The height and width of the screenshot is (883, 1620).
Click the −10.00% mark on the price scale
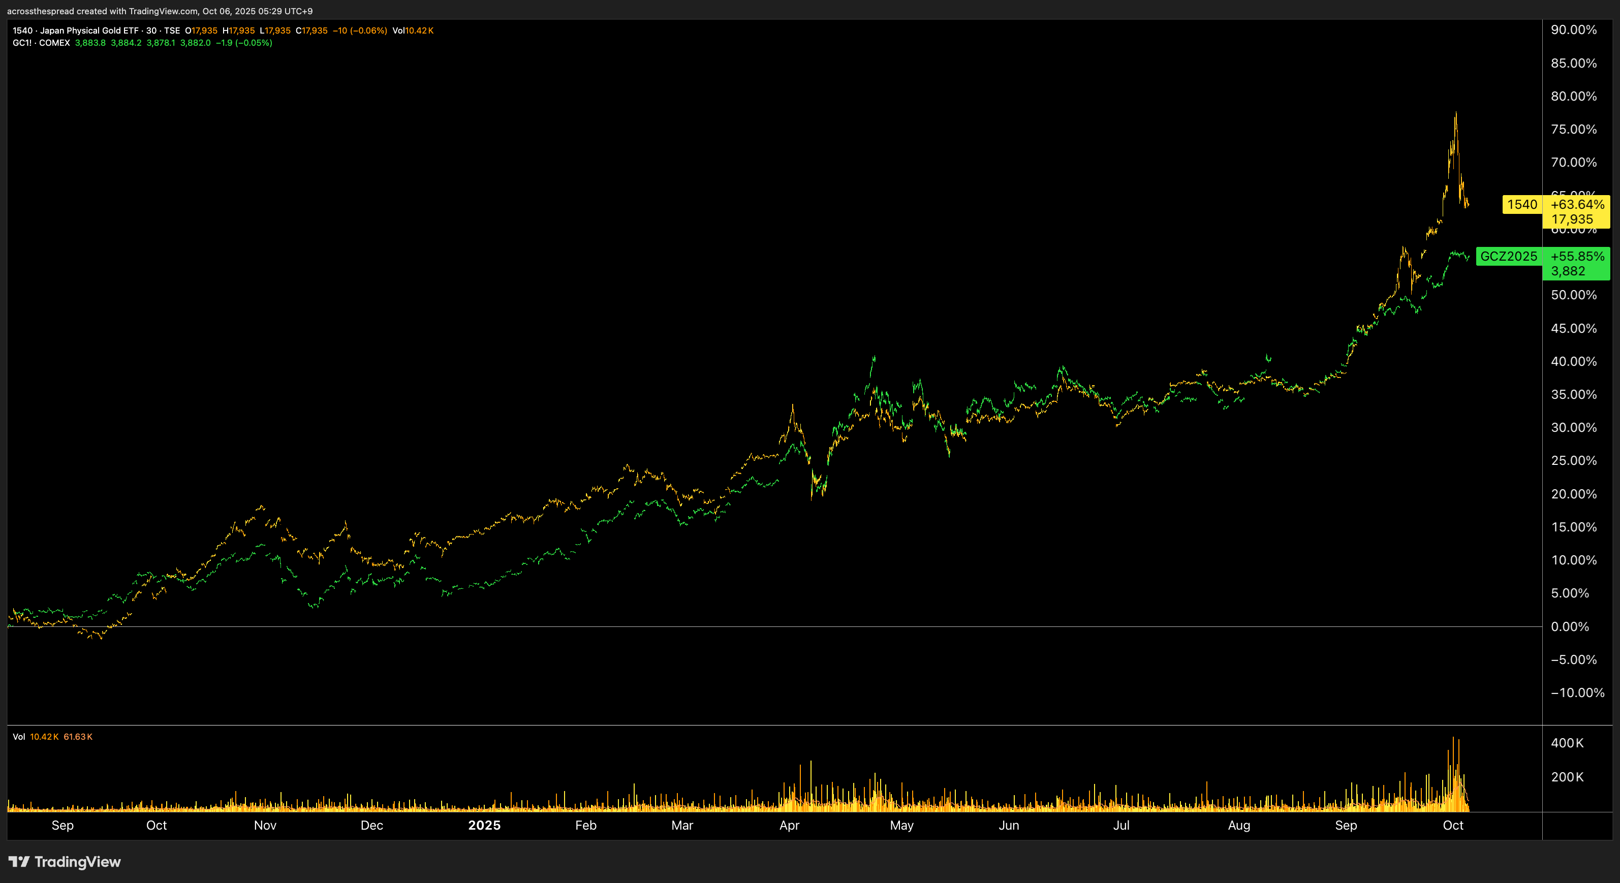pyautogui.click(x=1577, y=692)
